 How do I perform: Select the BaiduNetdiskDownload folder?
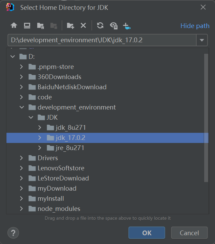point(72,87)
